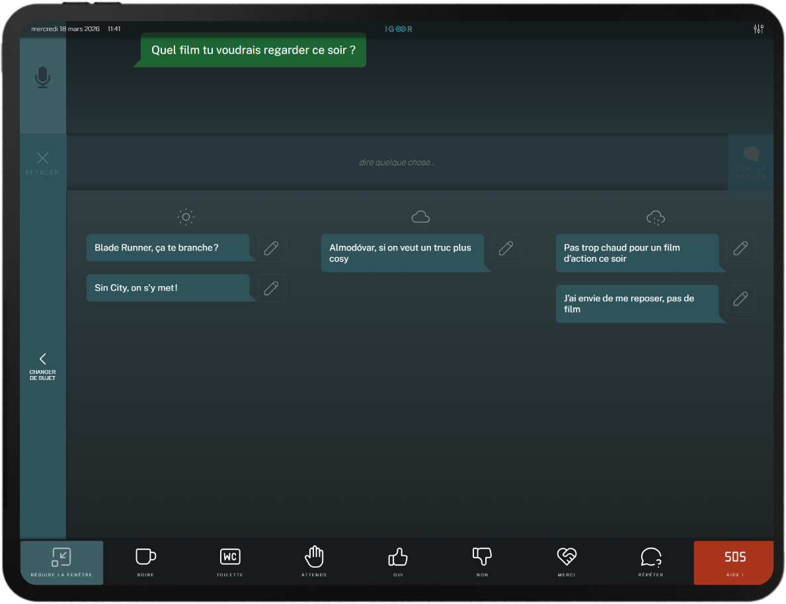Trigger the red SOS Aide button

pyautogui.click(x=734, y=562)
